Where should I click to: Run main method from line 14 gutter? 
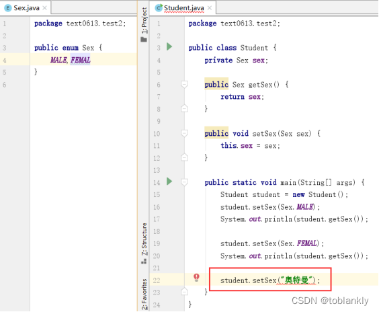(x=169, y=181)
